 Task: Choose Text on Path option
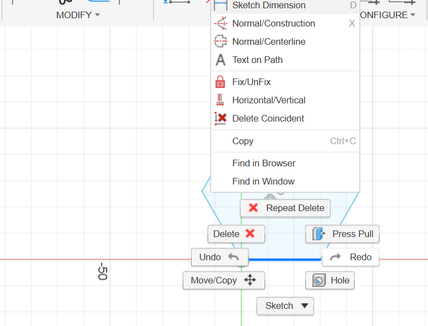[286, 60]
